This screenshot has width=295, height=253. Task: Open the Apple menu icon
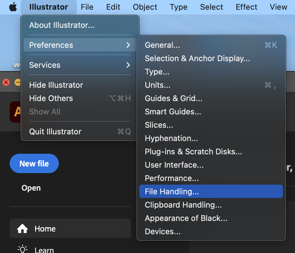(x=13, y=7)
